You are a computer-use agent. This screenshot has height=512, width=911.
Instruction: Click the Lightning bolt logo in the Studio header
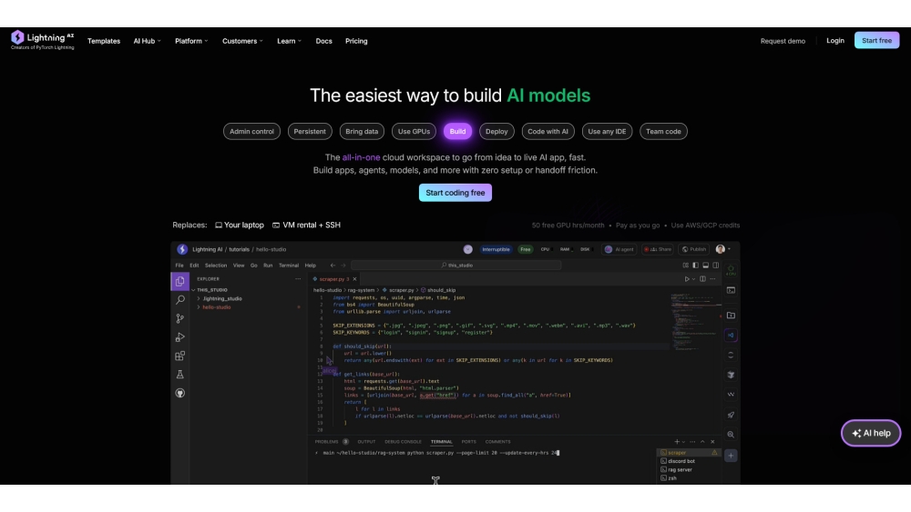point(182,249)
